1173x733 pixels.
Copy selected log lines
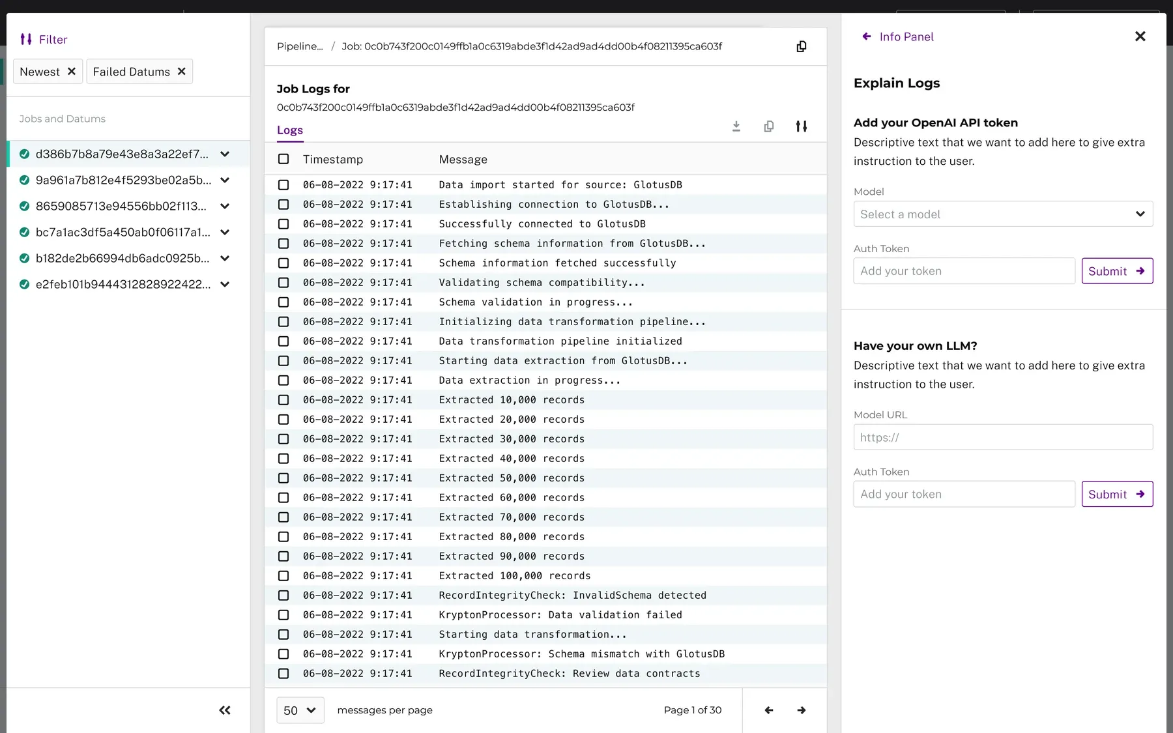coord(769,126)
